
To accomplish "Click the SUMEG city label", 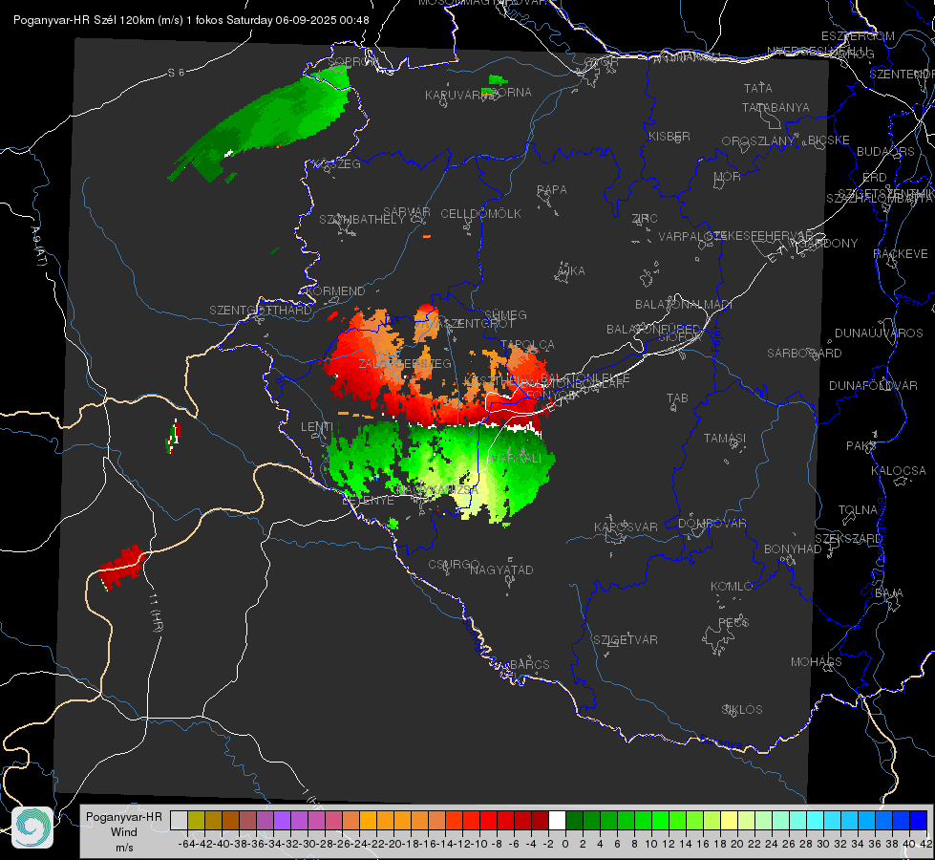I will (505, 314).
